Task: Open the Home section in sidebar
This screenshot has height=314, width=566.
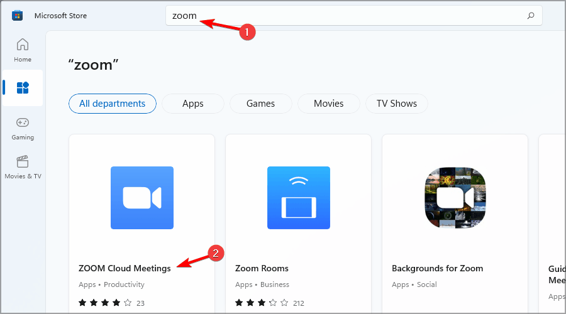Action: pyautogui.click(x=23, y=50)
